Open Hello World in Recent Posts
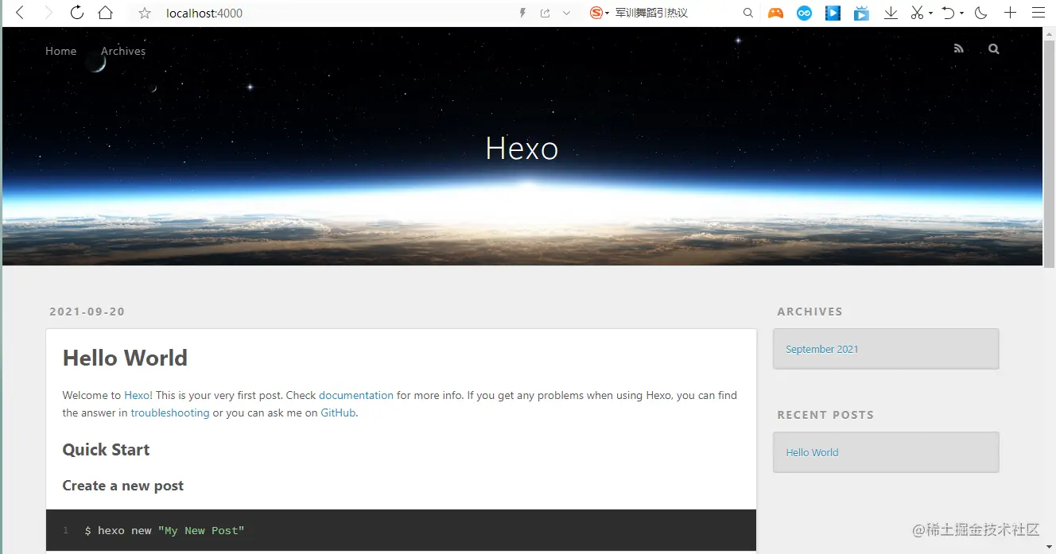 tap(812, 452)
